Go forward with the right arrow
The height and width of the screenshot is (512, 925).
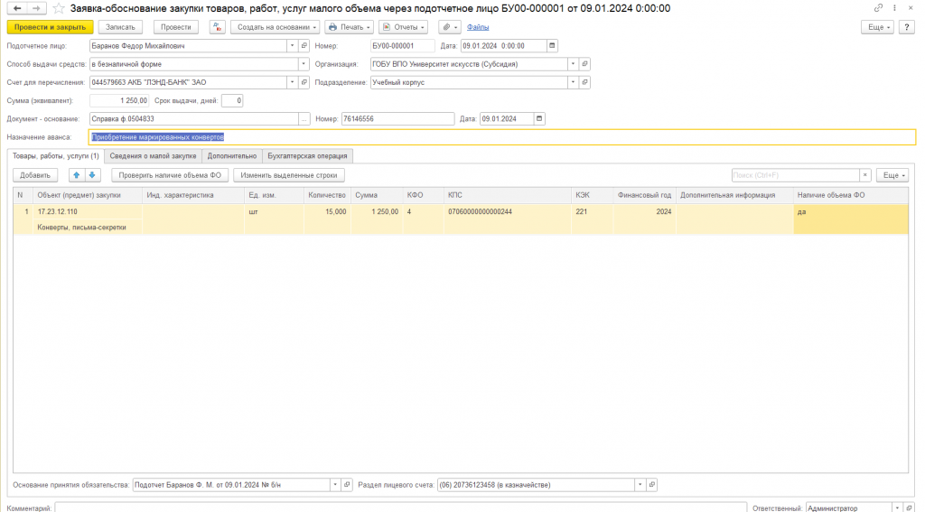(36, 8)
